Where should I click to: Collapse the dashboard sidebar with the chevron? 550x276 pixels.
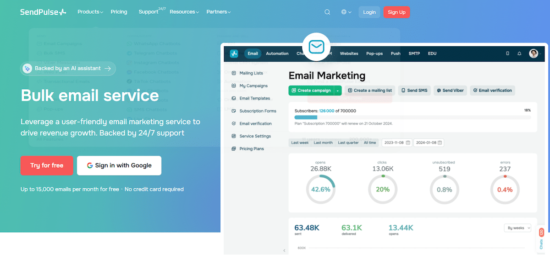(284, 250)
